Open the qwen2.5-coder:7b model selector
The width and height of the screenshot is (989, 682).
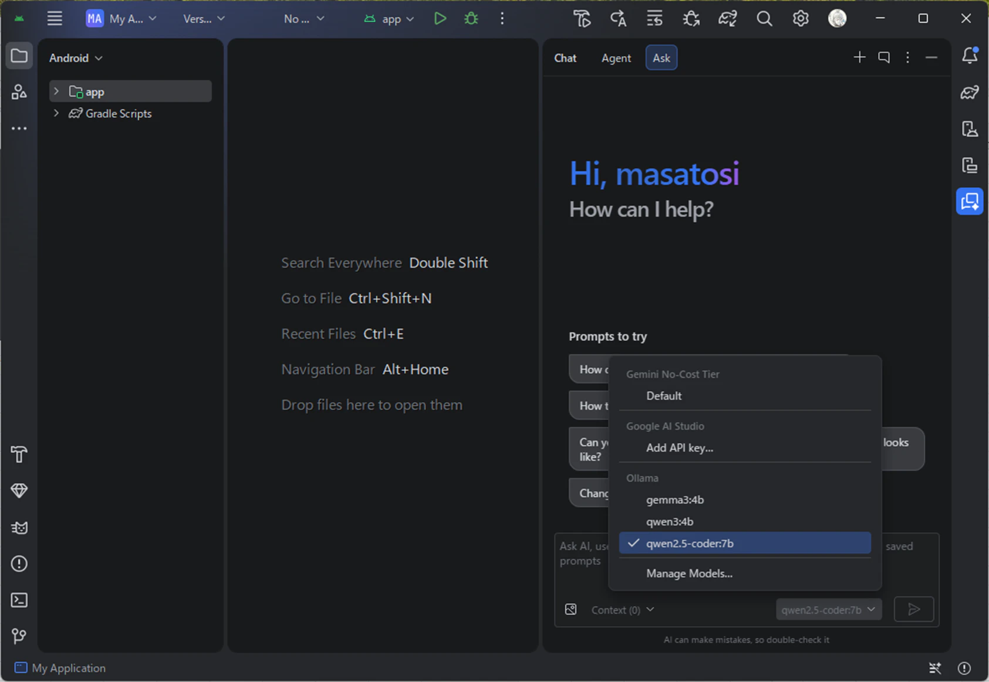click(828, 610)
